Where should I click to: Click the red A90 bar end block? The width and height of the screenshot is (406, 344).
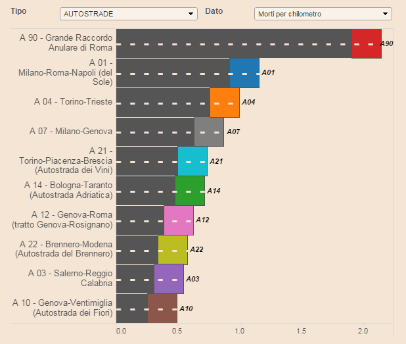(x=367, y=43)
